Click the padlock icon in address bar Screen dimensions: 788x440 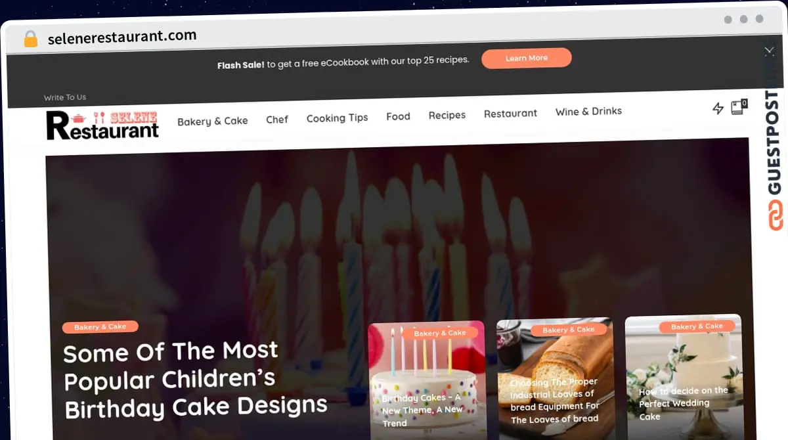pyautogui.click(x=31, y=39)
